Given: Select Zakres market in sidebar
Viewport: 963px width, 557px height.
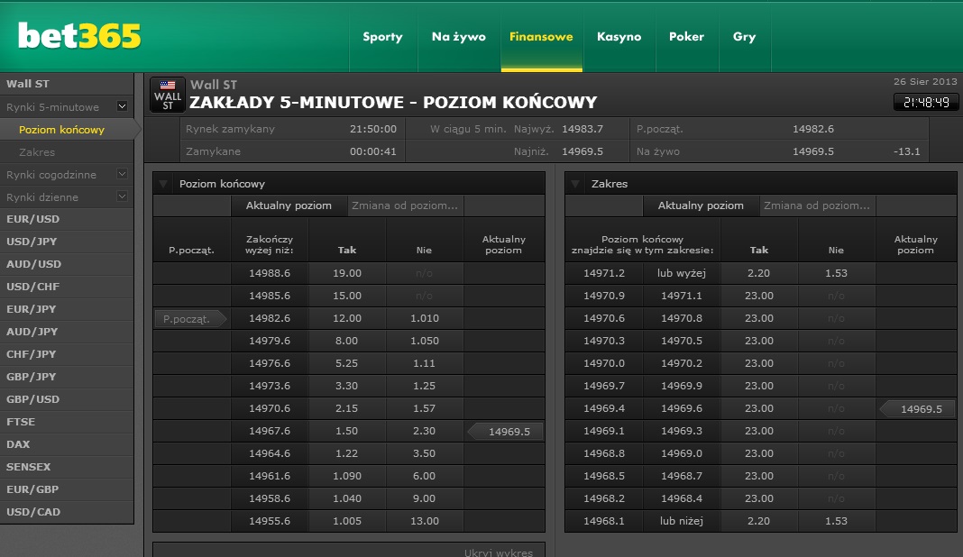Looking at the screenshot, I should pyautogui.click(x=67, y=152).
